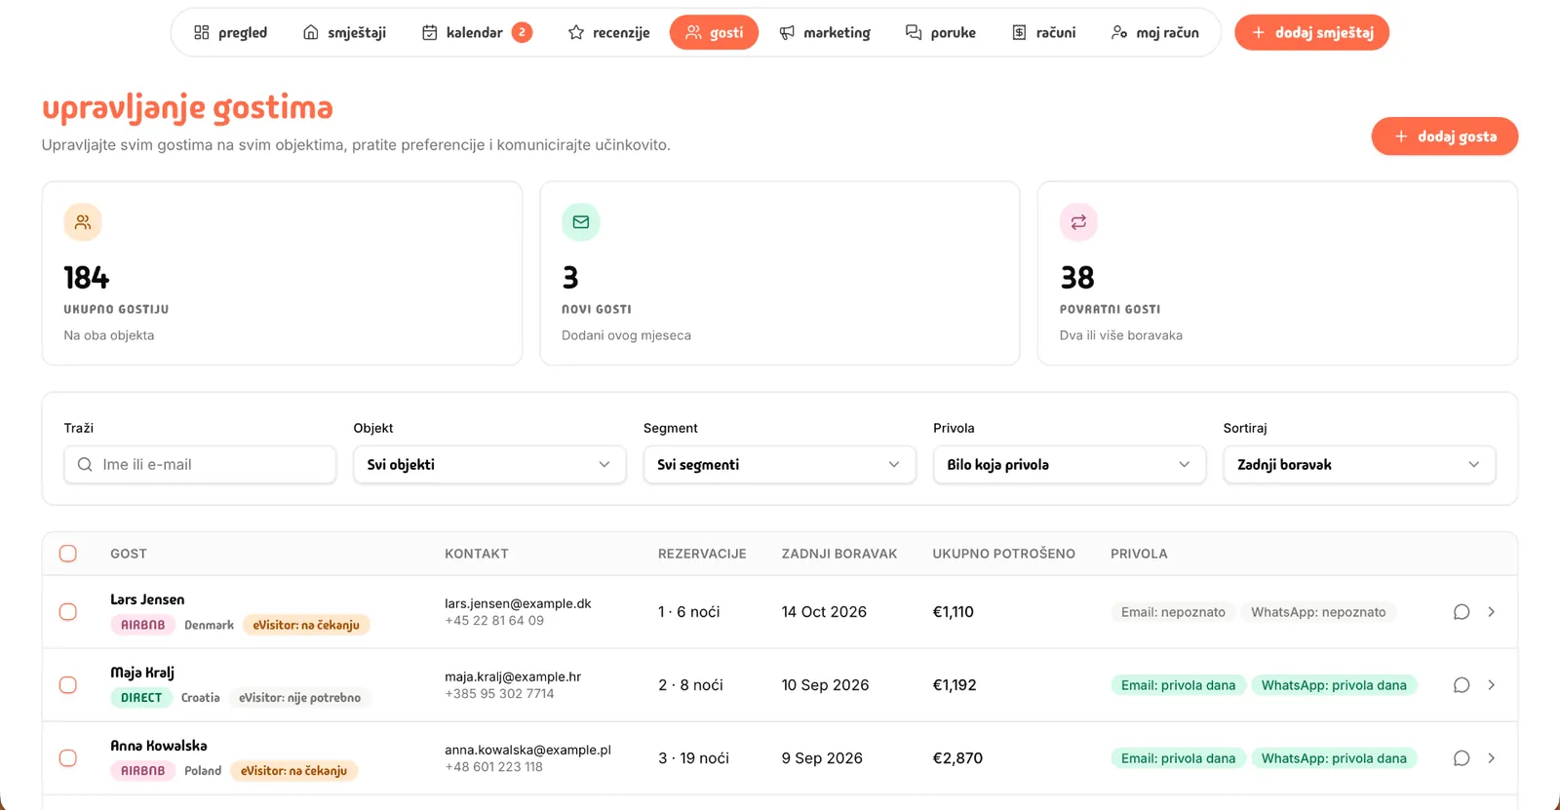The width and height of the screenshot is (1560, 810).
Task: Click 'WhatsApp: nepoznato' tag for Lars Jensen
Action: tap(1318, 612)
